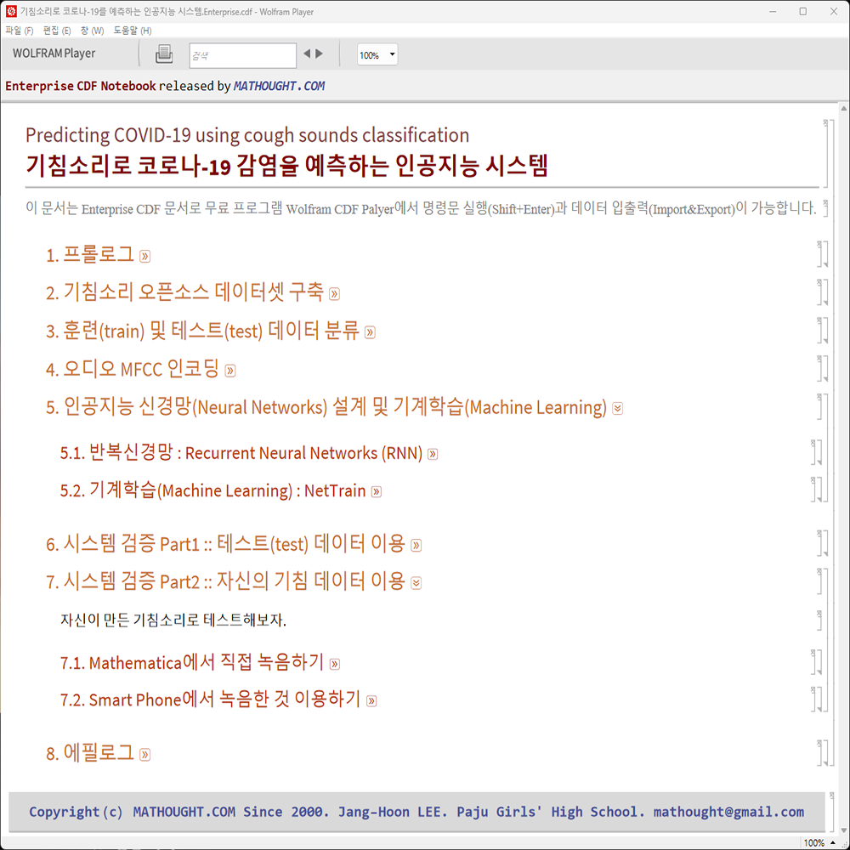Screen dimensions: 850x850
Task: Click the heading 4. 오디오 MFCC 인코딩
Action: point(133,369)
